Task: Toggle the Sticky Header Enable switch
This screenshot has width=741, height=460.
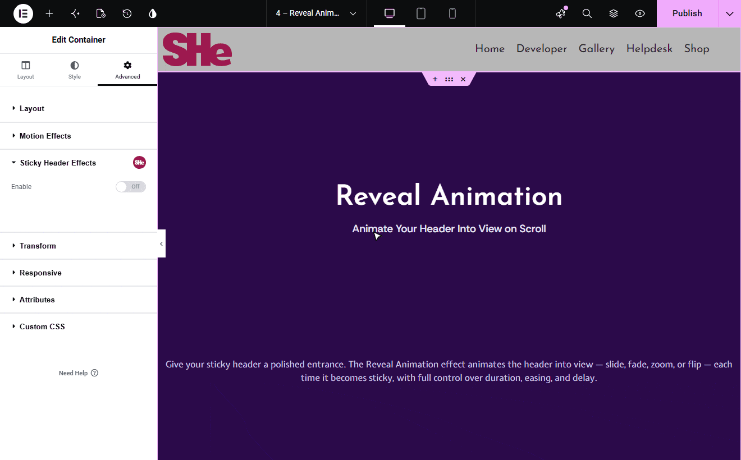Action: point(131,187)
